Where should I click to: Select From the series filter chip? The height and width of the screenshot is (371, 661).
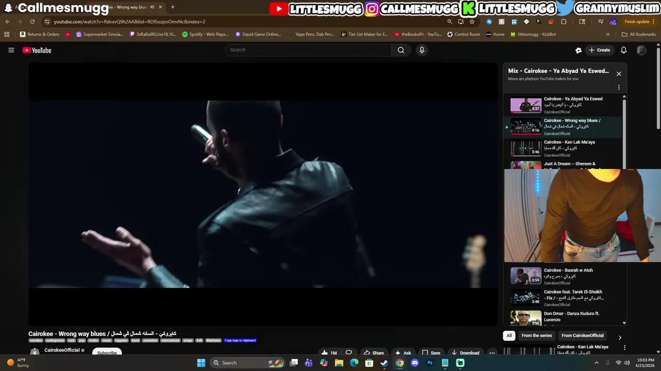pyautogui.click(x=537, y=335)
